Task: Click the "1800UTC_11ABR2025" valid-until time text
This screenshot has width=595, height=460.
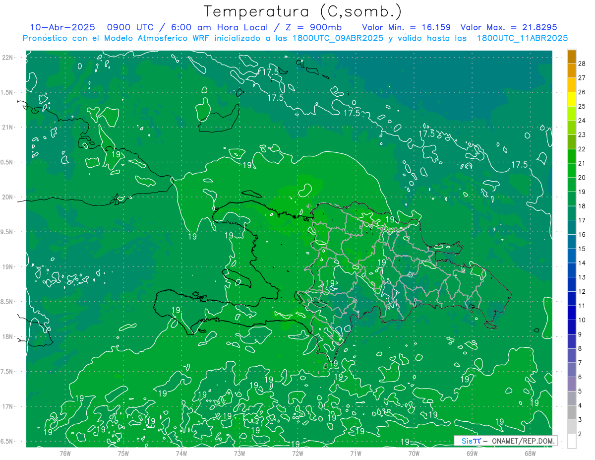Action: click(522, 38)
